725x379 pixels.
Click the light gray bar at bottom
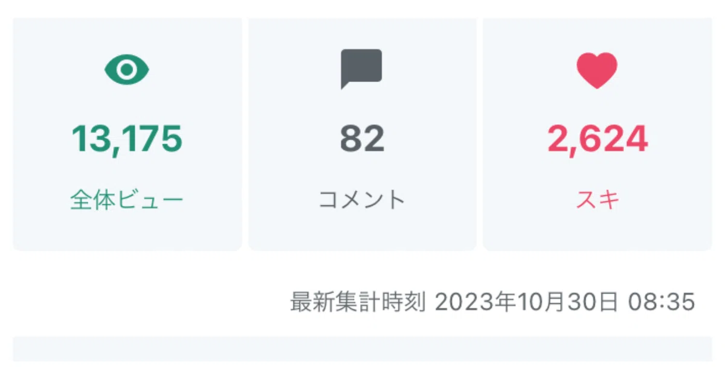point(362,349)
